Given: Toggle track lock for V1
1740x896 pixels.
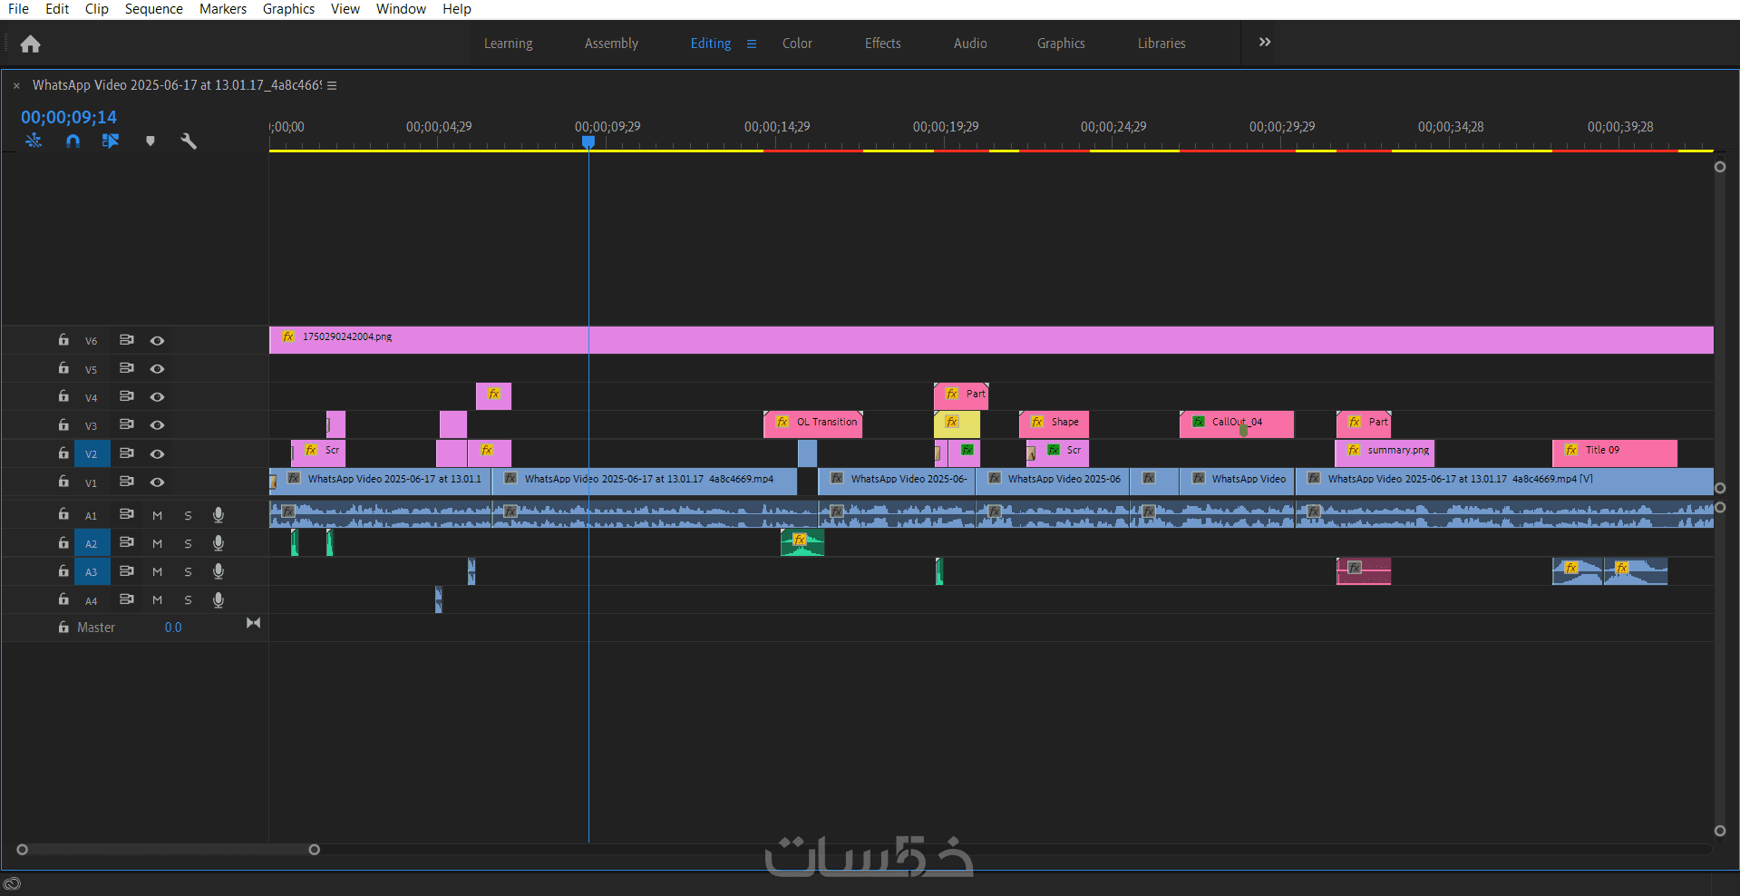Looking at the screenshot, I should 63,482.
